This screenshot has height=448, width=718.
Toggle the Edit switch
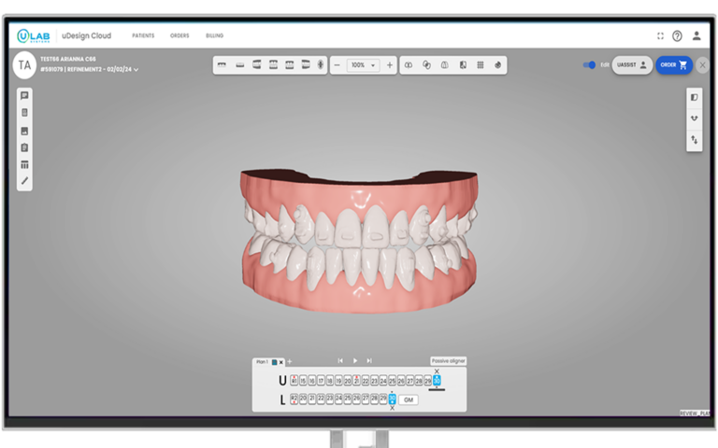tap(589, 65)
